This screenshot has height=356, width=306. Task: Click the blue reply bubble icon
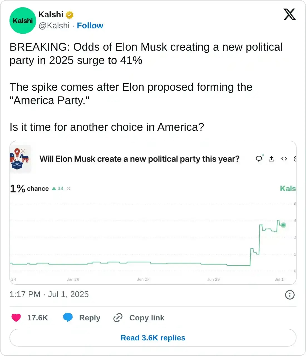pos(68,318)
